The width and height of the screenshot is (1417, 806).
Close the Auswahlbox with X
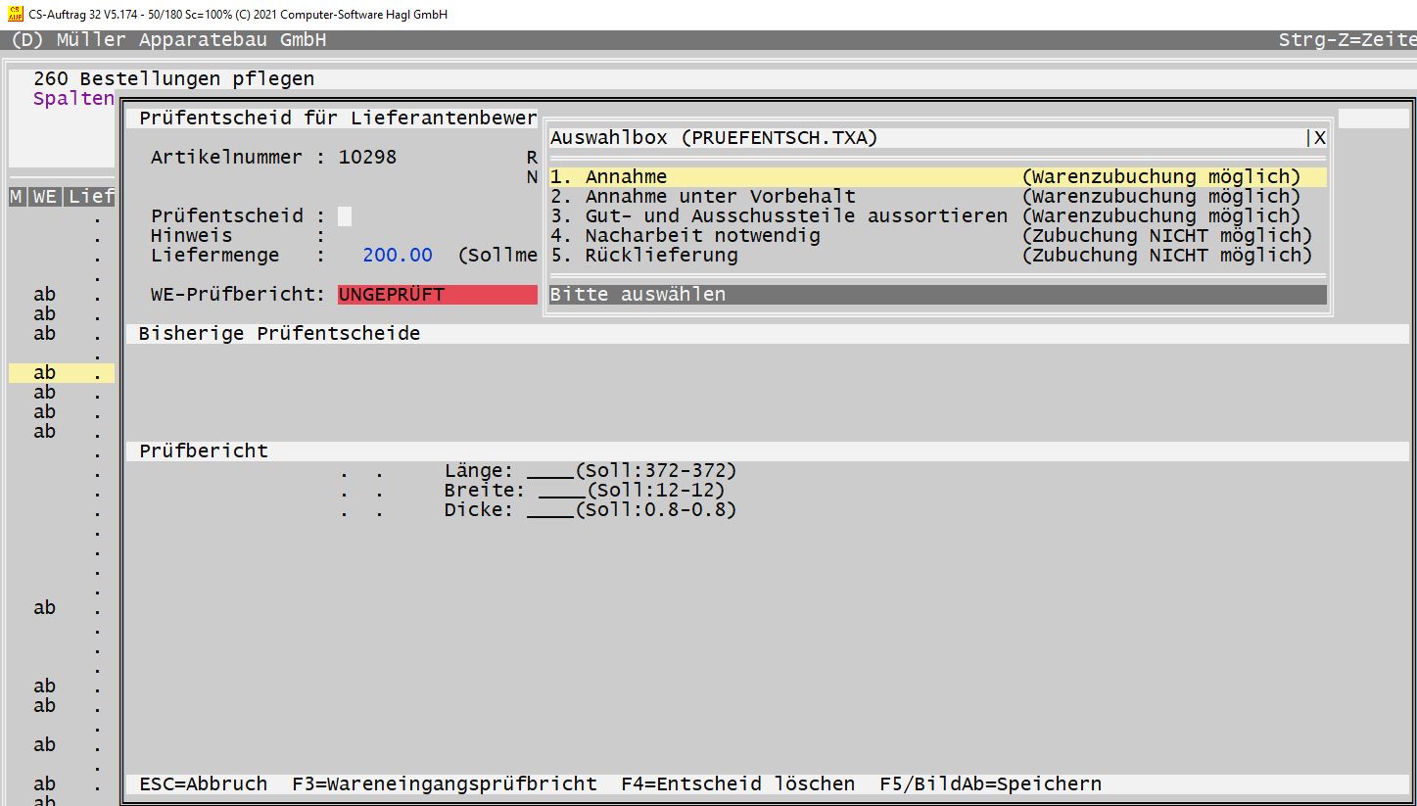pyautogui.click(x=1319, y=138)
